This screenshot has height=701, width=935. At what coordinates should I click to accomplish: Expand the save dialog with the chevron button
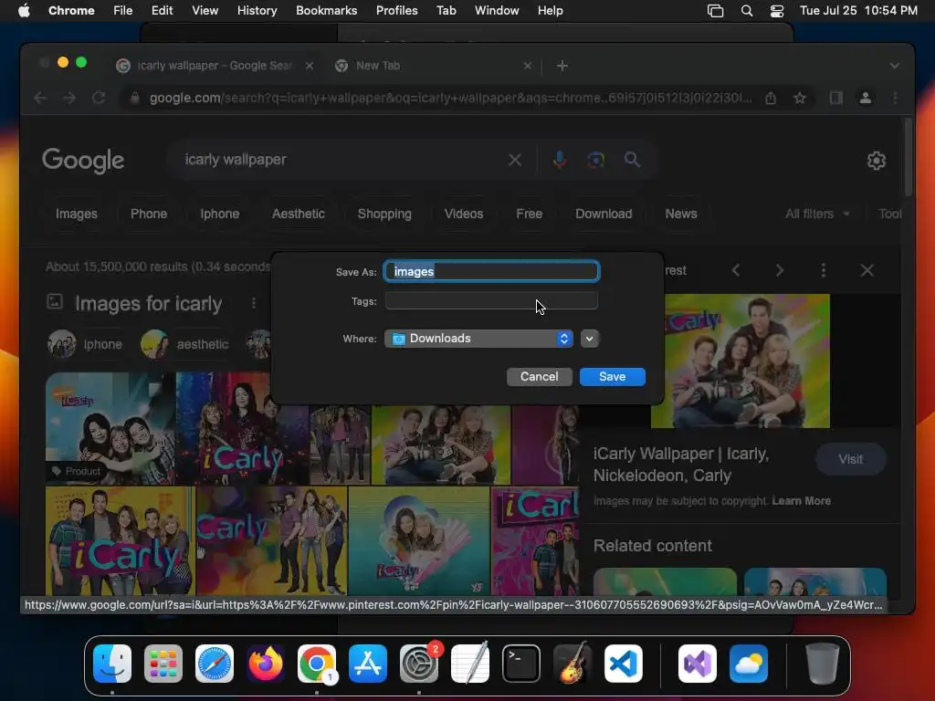click(589, 339)
